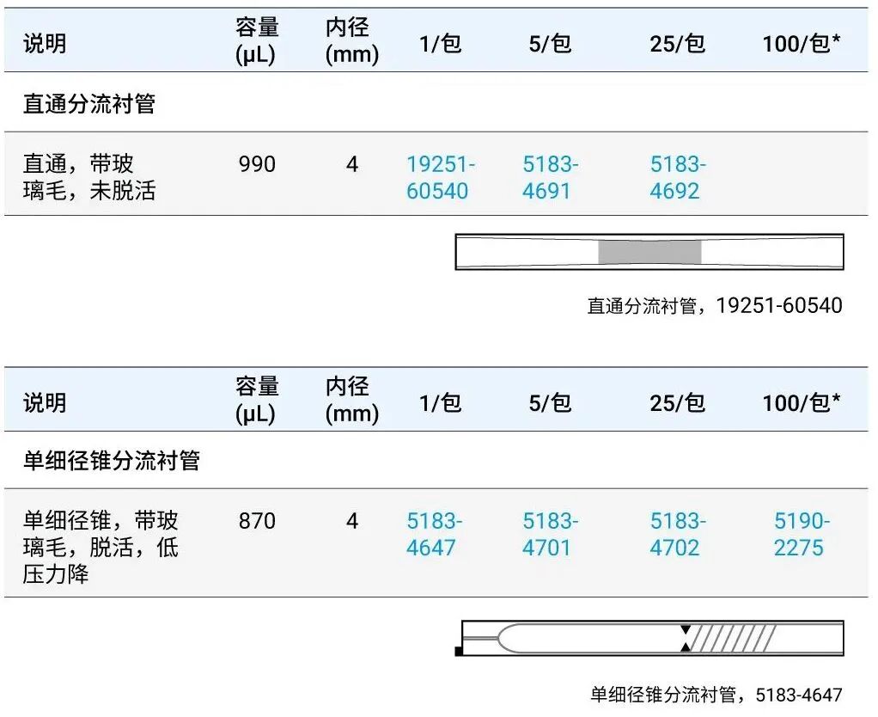
Task: Select the 870 capacity value cell
Action: click(257, 521)
